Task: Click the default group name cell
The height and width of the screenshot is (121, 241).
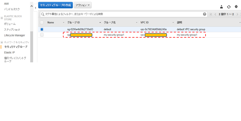Action: (x=107, y=29)
